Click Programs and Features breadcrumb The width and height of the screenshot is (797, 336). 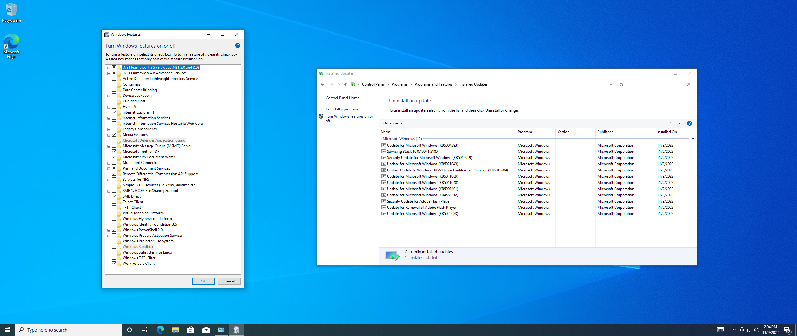(x=433, y=84)
